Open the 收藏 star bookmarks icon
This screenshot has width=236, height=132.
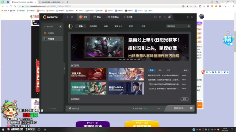[4, 11]
